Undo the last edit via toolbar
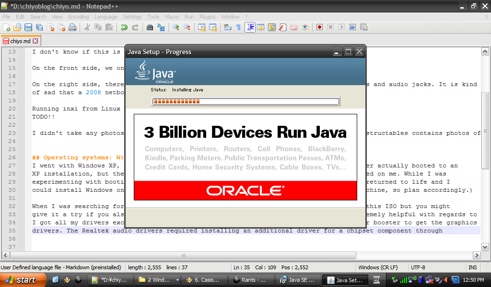 [124, 27]
